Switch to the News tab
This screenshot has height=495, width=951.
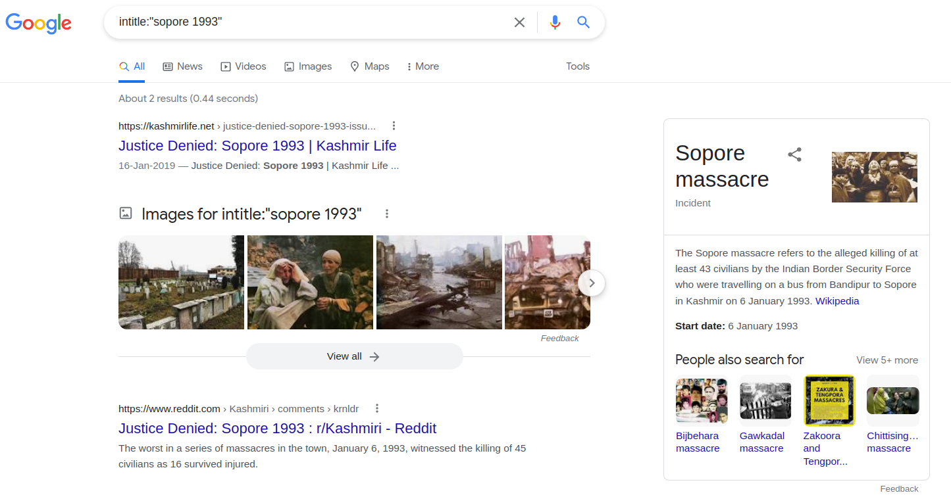coord(182,66)
